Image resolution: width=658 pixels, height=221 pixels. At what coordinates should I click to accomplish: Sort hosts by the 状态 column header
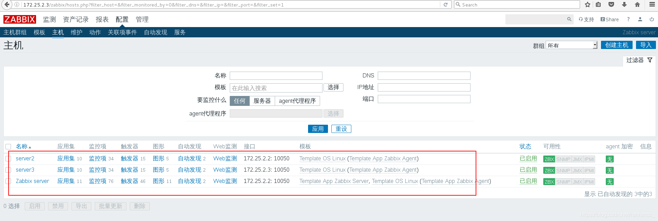pos(525,147)
